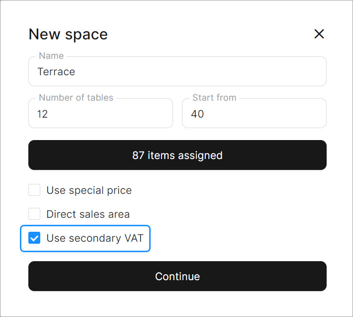
Task: Click the floating "Name" field label
Action: coord(51,56)
